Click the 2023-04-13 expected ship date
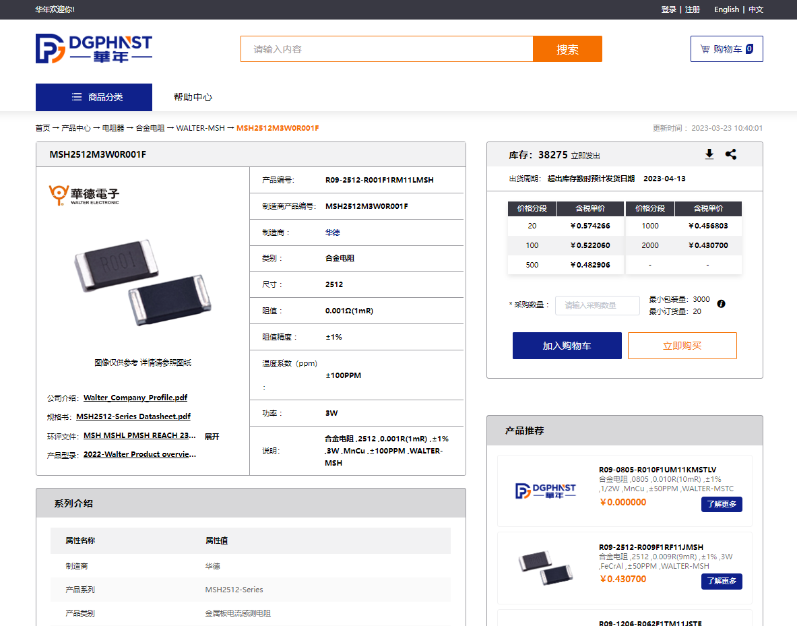Screen dimensions: 797x626 (x=664, y=179)
